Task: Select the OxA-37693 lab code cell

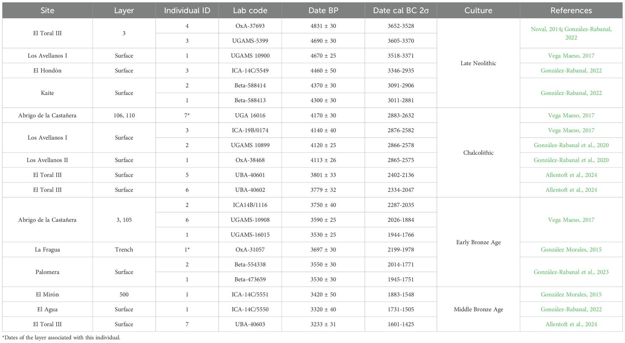Action: click(250, 26)
